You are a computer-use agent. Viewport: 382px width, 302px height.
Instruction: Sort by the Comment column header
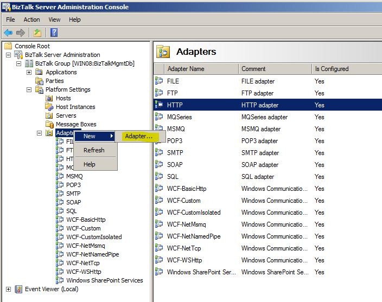[275, 69]
